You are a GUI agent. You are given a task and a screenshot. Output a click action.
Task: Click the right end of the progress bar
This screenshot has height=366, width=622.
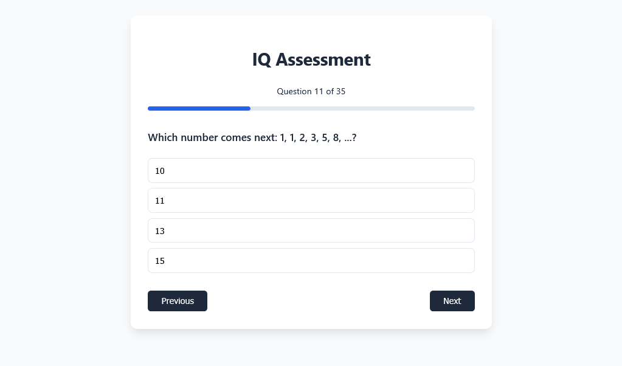[x=472, y=108]
